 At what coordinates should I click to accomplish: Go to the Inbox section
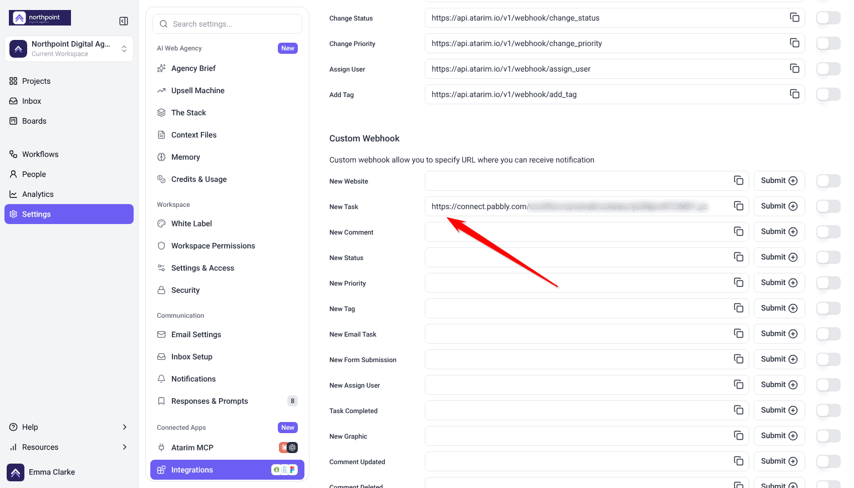click(x=69, y=101)
